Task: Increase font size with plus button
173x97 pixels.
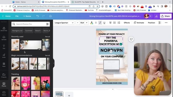Action: pyautogui.click(x=86, y=23)
